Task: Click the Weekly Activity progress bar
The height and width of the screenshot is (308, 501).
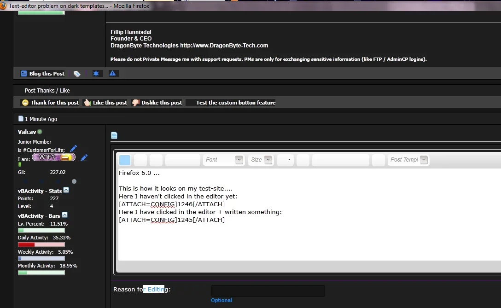Action: pyautogui.click(x=41, y=258)
